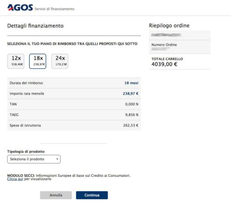Click the Annulla button

56,195
